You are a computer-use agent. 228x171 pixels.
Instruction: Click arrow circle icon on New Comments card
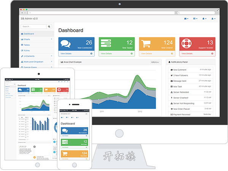91,54
